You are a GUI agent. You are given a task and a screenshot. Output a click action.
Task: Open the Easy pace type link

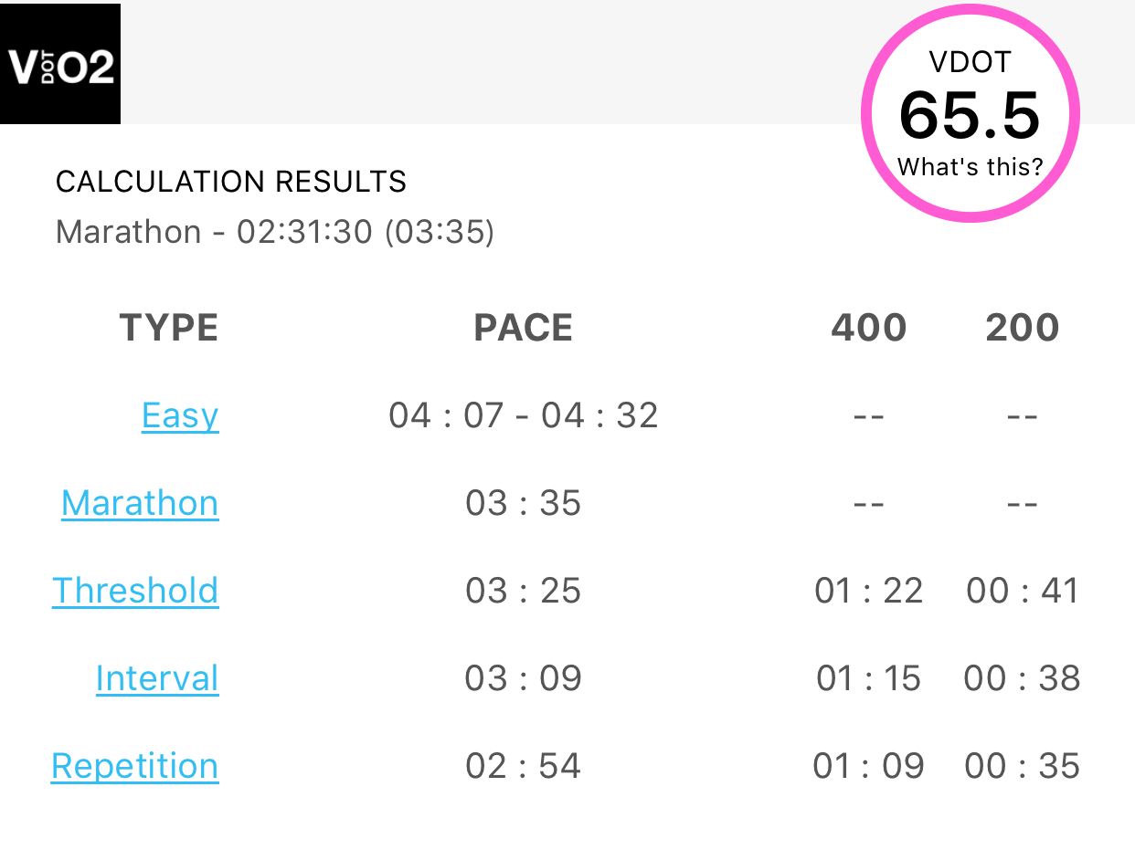click(180, 416)
